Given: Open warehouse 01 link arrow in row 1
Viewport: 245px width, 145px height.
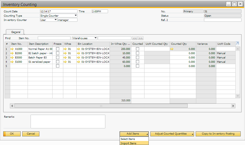Looking at the screenshot, I should click(65, 49).
